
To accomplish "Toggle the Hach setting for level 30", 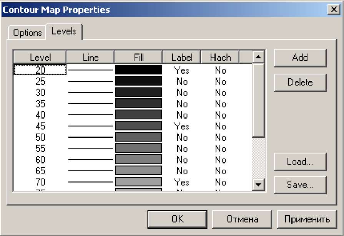I will tap(221, 93).
